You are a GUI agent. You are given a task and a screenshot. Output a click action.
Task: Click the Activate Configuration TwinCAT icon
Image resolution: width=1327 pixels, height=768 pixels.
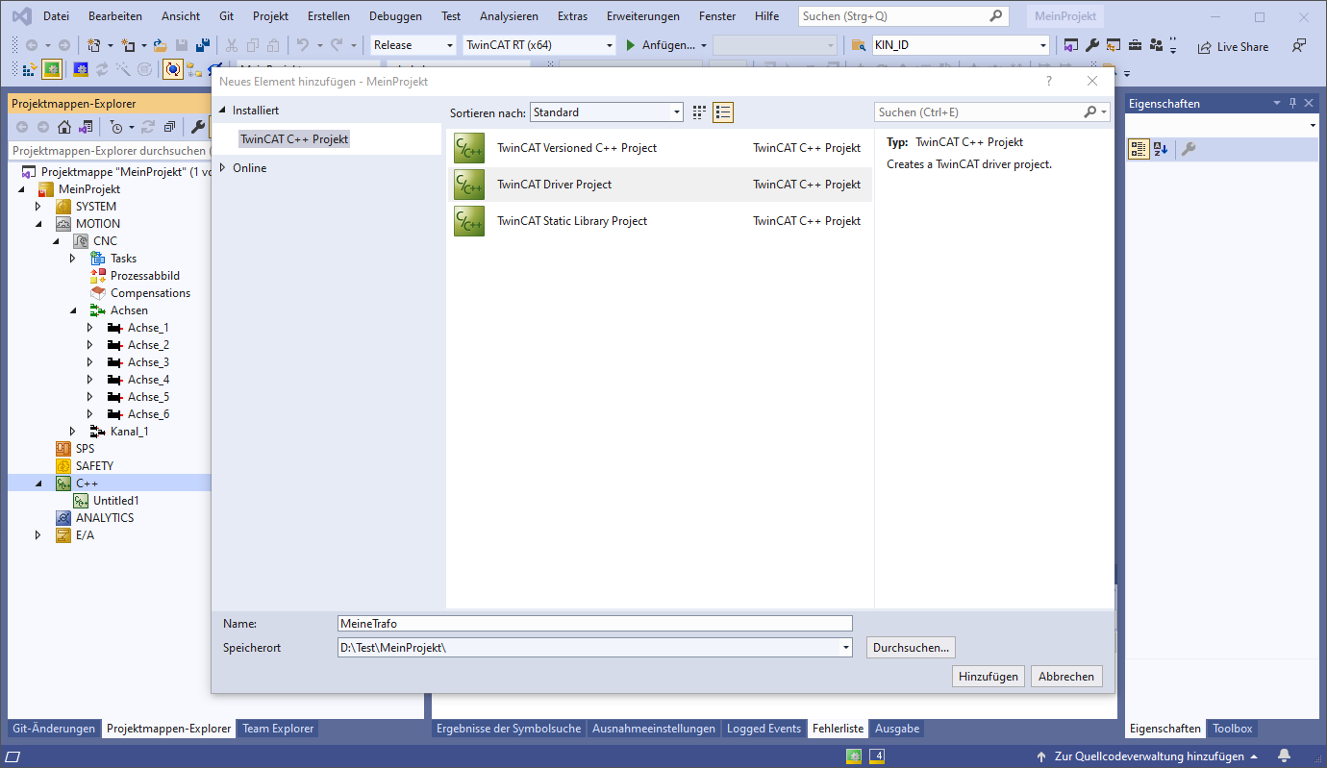click(x=29, y=69)
